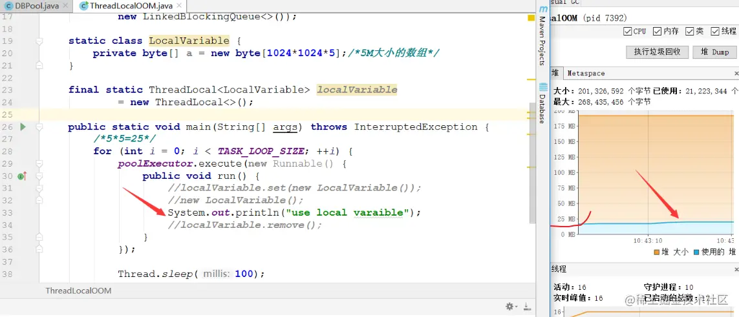Image resolution: width=739 pixels, height=317 pixels.
Task: Click the hide/download icon beside the gear
Action: pos(526,306)
